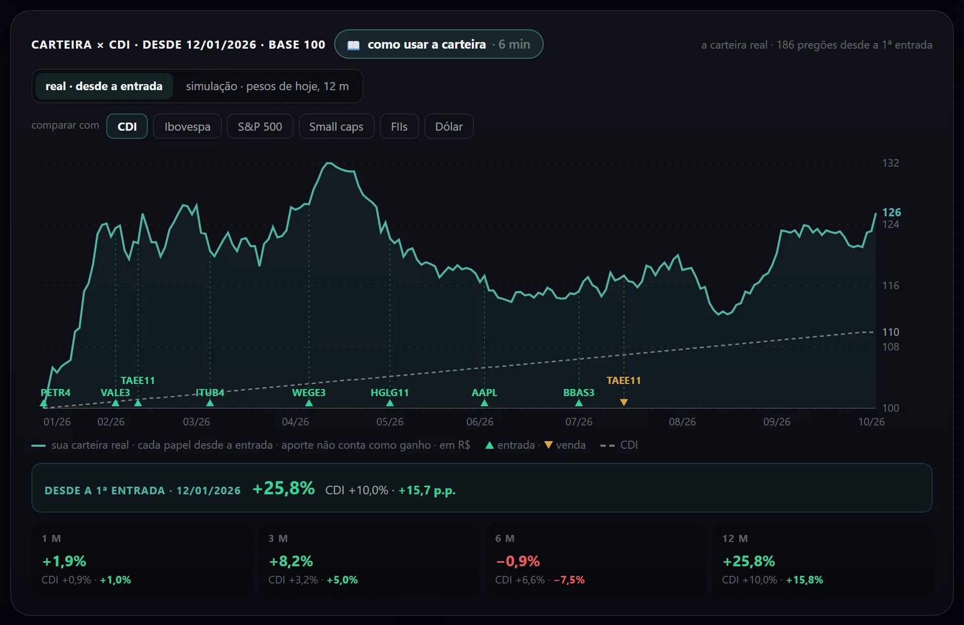The width and height of the screenshot is (964, 625).
Task: Click the green entrada triangle in the legend
Action: tap(490, 445)
